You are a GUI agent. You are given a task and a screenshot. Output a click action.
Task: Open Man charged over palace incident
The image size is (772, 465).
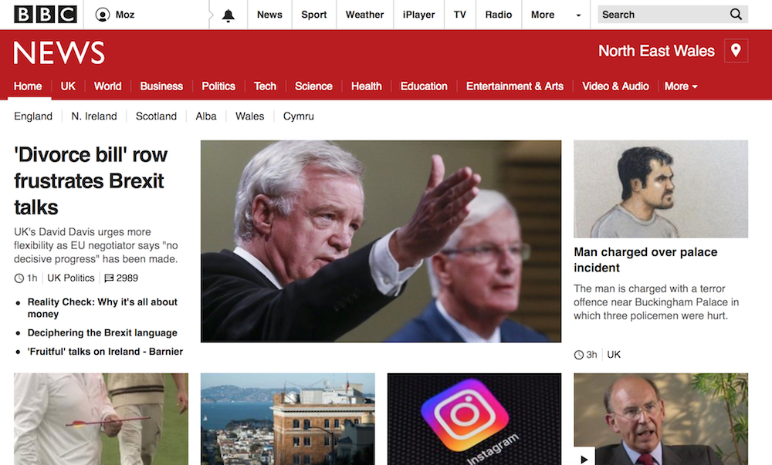645,260
